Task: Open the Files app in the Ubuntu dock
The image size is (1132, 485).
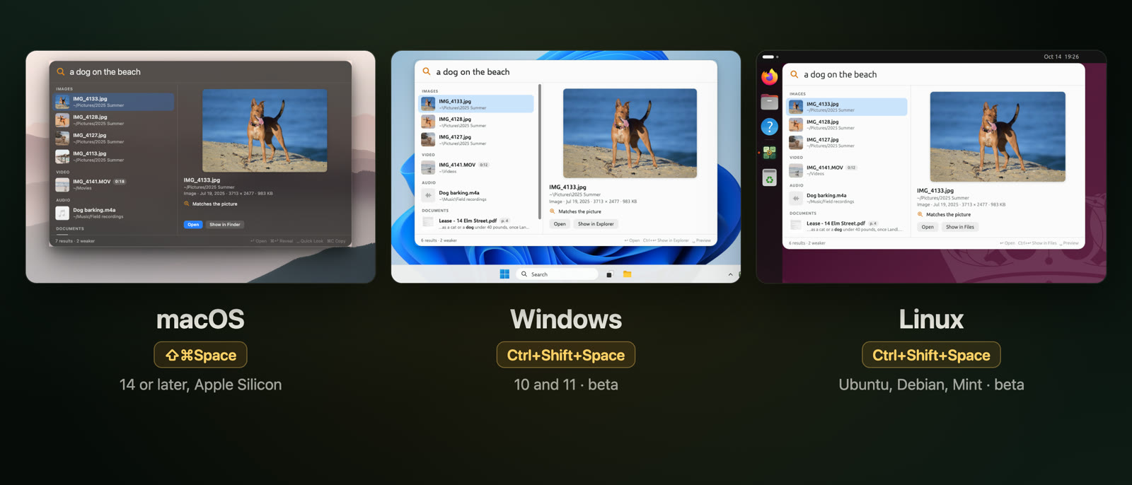Action: click(x=769, y=102)
